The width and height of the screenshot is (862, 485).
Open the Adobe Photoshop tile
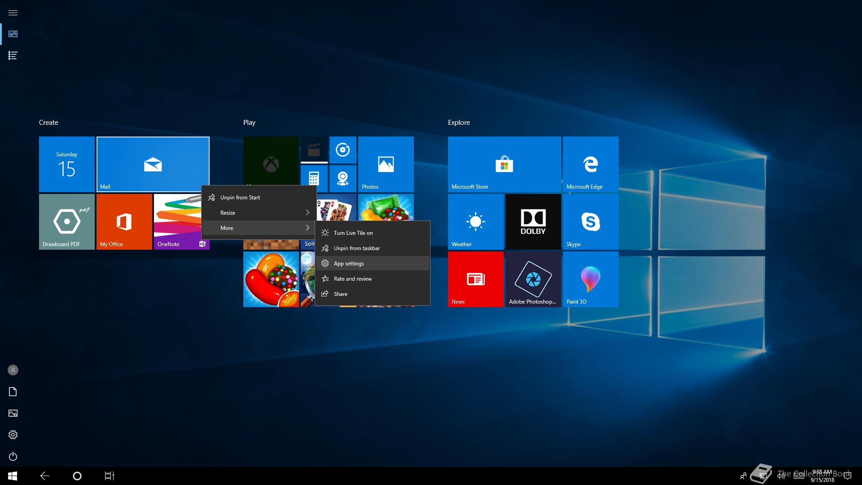click(533, 279)
